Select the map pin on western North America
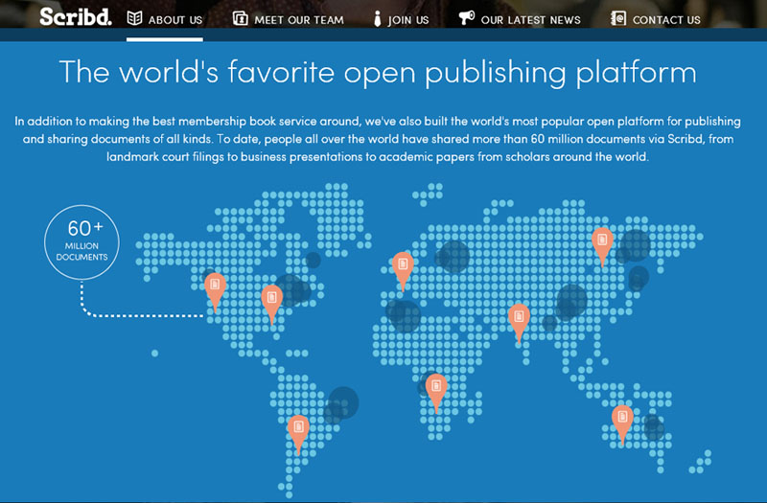This screenshot has width=767, height=503. point(215,292)
